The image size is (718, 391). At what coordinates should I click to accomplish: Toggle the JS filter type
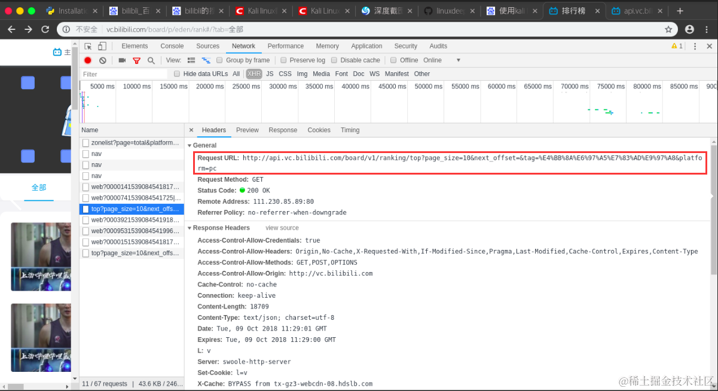(x=270, y=74)
